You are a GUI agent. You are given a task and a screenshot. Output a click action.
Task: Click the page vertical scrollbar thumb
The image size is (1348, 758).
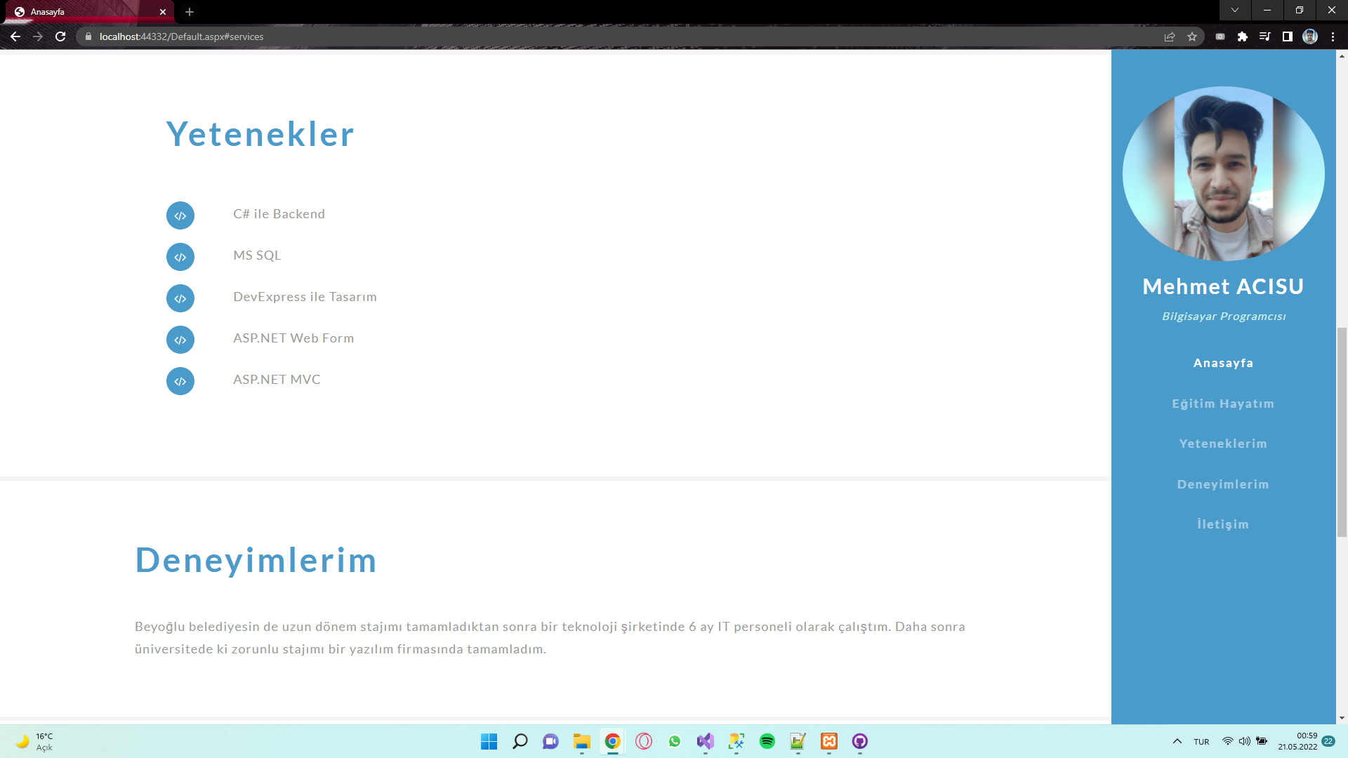click(x=1342, y=432)
